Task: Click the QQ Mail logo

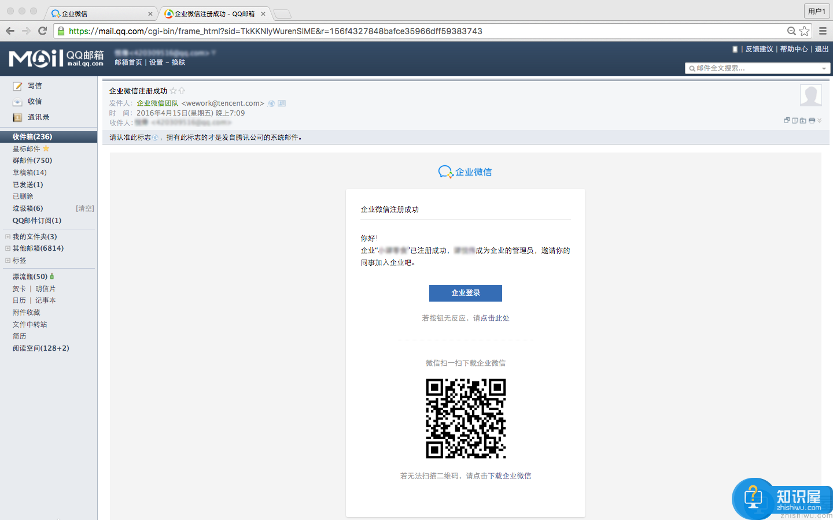Action: coord(56,58)
